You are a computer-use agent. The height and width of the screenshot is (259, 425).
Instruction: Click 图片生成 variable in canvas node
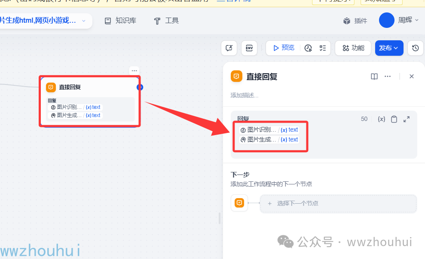(76, 115)
